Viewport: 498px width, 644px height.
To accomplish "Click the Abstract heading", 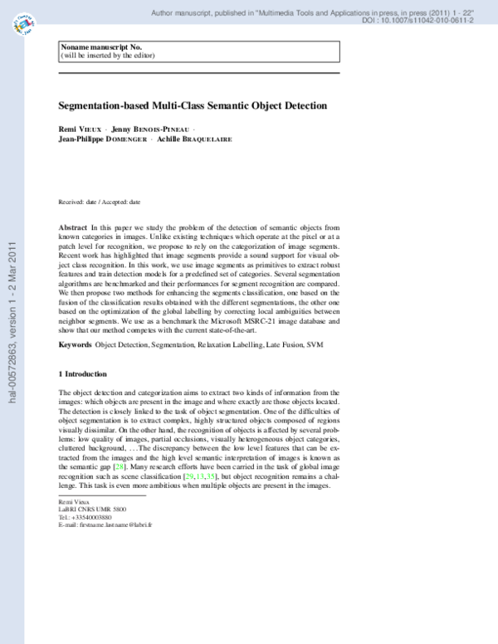I will point(73,227).
